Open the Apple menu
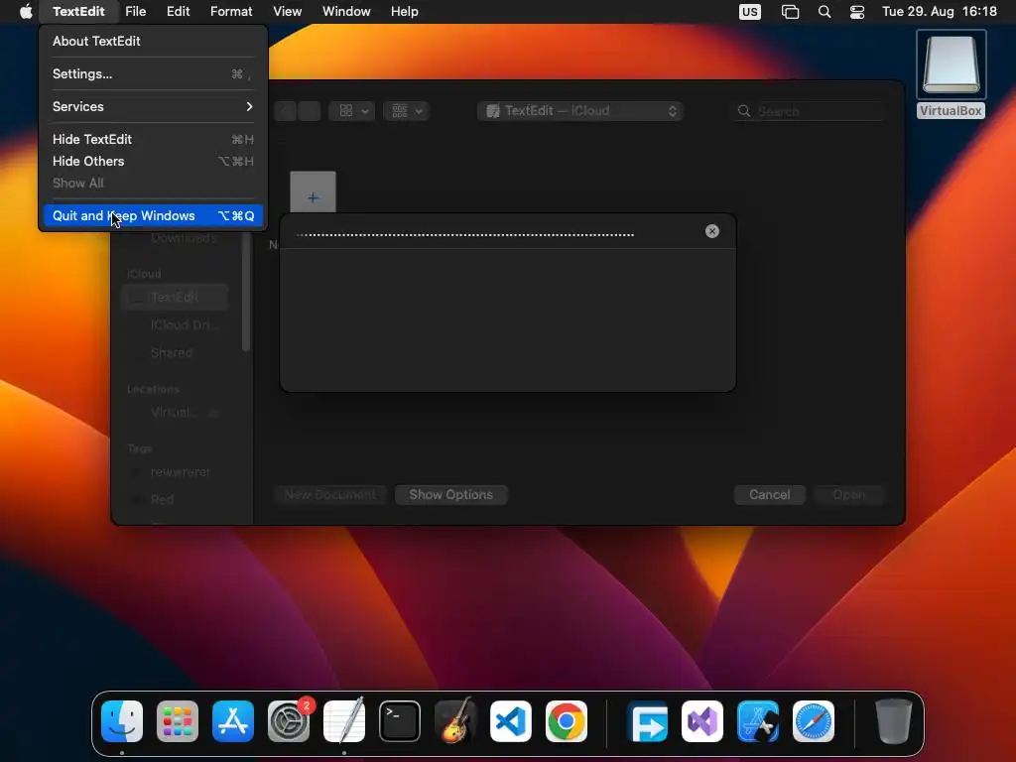The image size is (1016, 762). pyautogui.click(x=26, y=12)
